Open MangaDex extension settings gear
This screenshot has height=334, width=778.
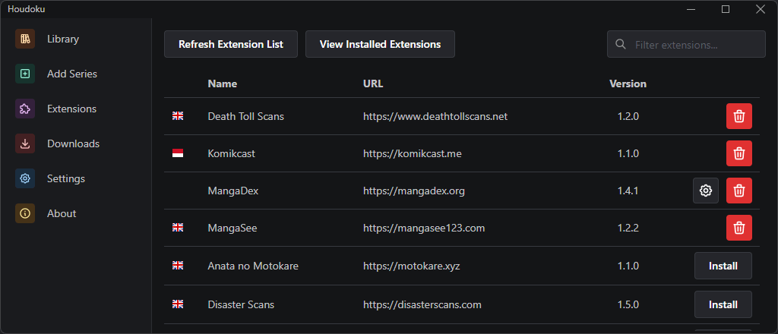coord(706,191)
